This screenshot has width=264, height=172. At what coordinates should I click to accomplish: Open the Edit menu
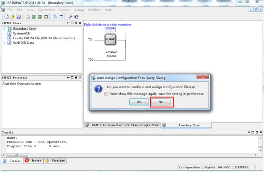[19, 10]
